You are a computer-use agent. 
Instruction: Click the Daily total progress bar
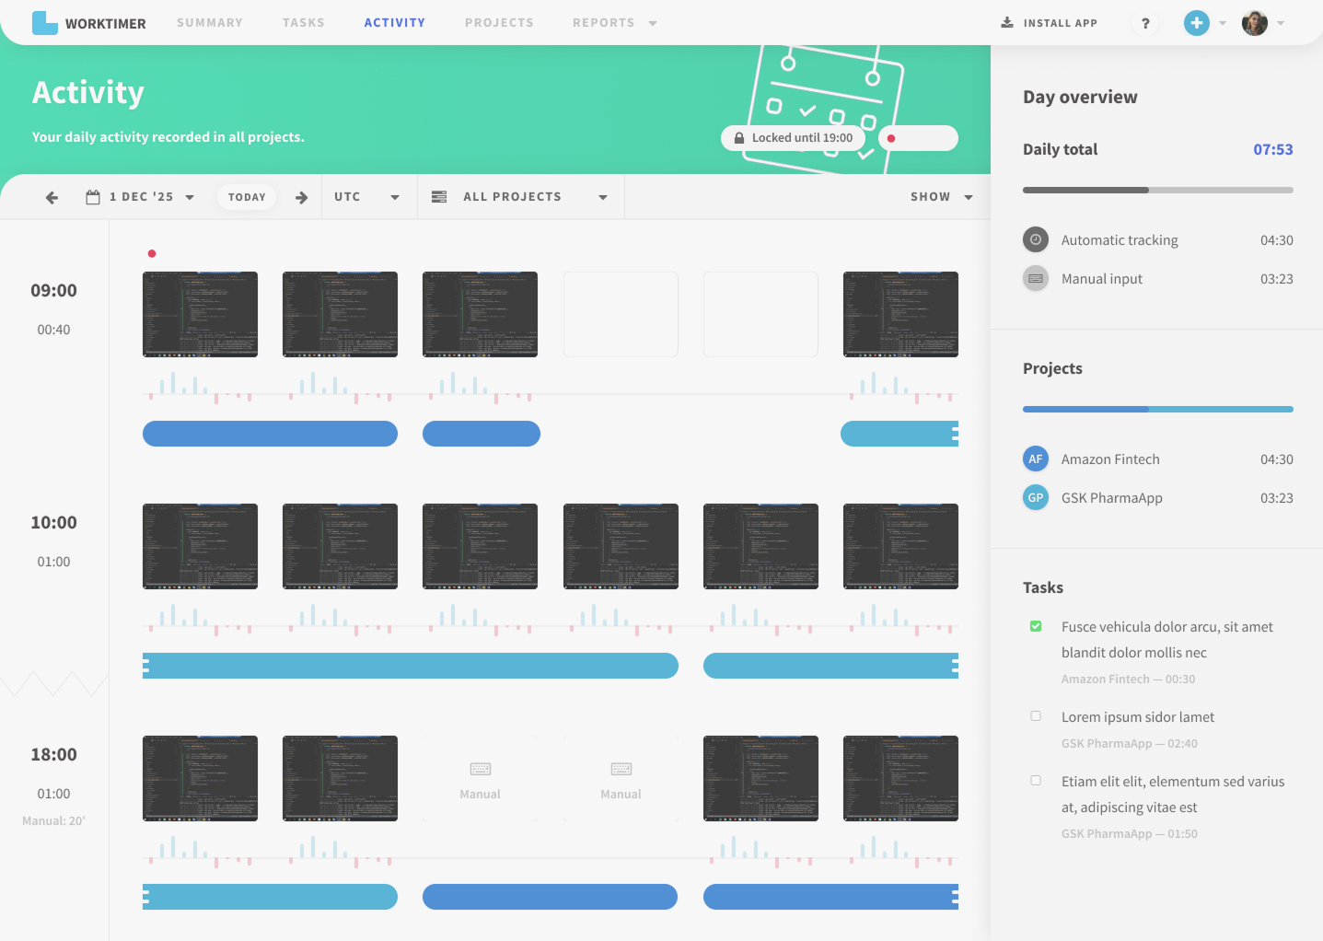click(1157, 191)
